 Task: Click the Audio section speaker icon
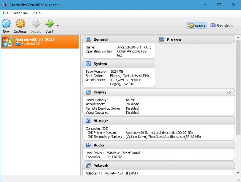click(88, 145)
